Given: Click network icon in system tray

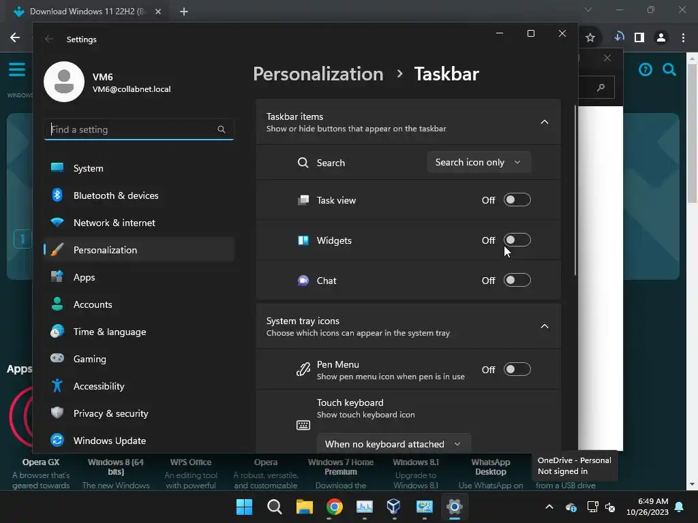Looking at the screenshot, I should [x=592, y=507].
